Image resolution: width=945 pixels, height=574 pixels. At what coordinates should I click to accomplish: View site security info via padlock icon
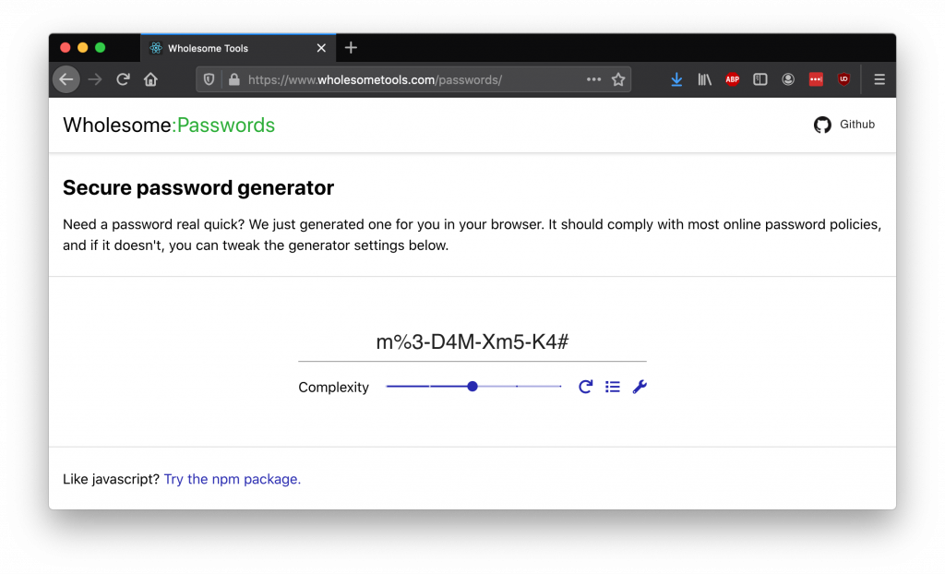click(233, 79)
